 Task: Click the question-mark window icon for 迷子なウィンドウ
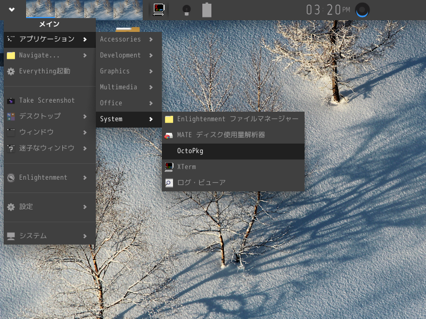11,148
